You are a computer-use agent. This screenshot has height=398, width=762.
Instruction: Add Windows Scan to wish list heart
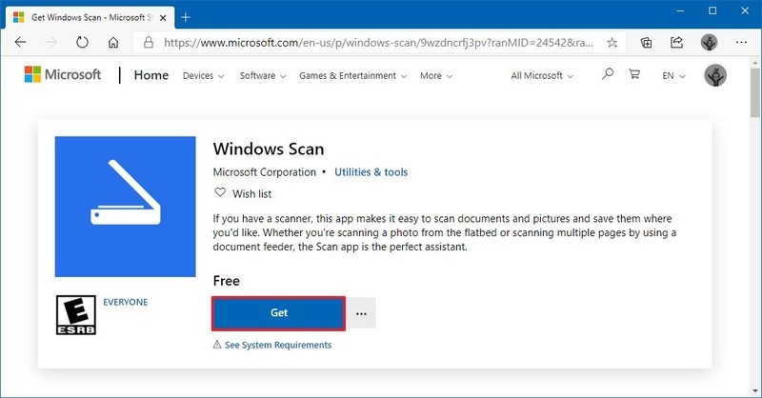coord(220,192)
